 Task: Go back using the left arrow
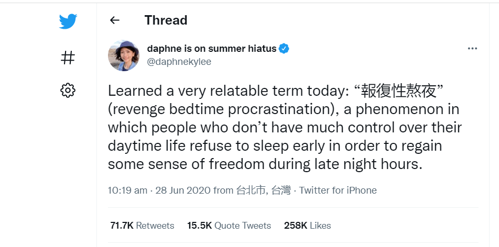tap(115, 20)
